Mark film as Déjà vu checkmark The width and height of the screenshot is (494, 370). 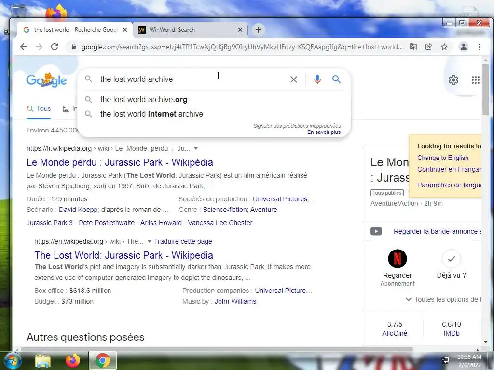tap(452, 259)
